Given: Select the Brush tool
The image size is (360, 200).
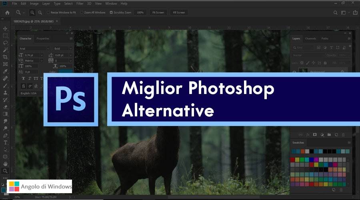Looking at the screenshot, I should 5,86.
